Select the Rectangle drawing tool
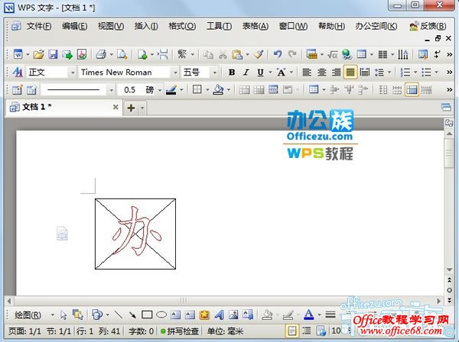This screenshot has height=342, width=459. pyautogui.click(x=147, y=315)
